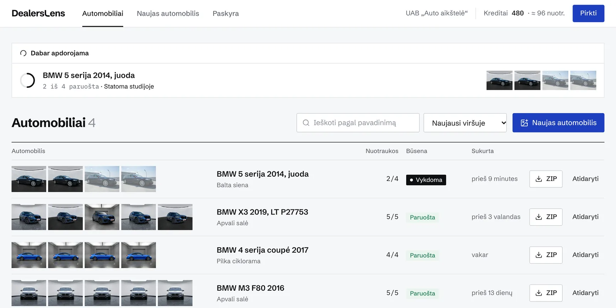The image size is (616, 308).
Task: Click first thumbnail in the processing panel
Action: pyautogui.click(x=499, y=80)
